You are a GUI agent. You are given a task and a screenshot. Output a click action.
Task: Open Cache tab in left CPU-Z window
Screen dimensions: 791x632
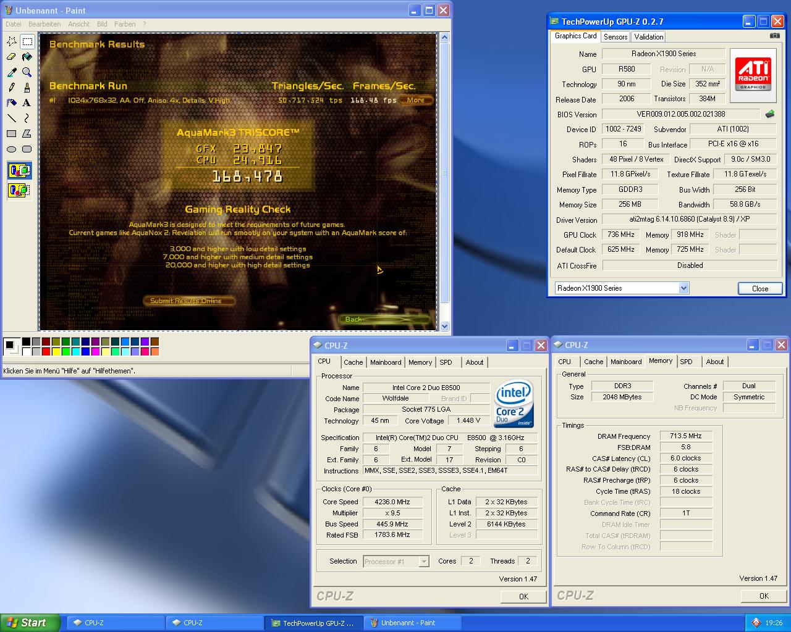point(353,362)
